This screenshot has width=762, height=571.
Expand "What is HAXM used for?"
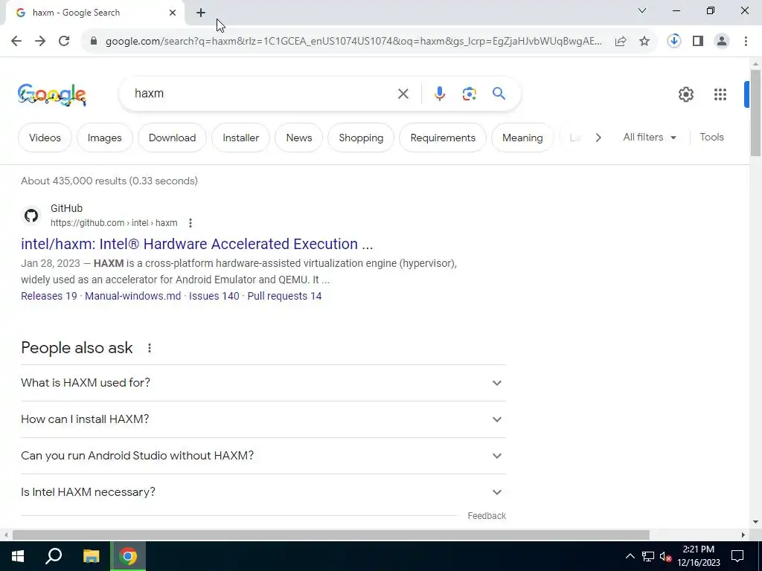click(263, 383)
